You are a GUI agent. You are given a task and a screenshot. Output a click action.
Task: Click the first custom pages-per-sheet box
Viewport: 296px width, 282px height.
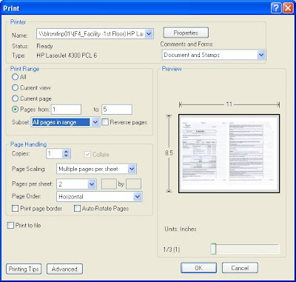click(x=109, y=184)
